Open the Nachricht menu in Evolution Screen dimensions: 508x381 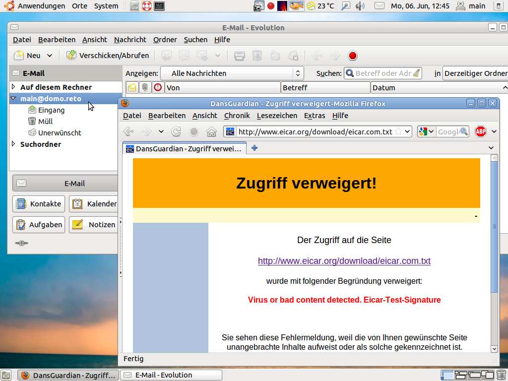point(130,40)
